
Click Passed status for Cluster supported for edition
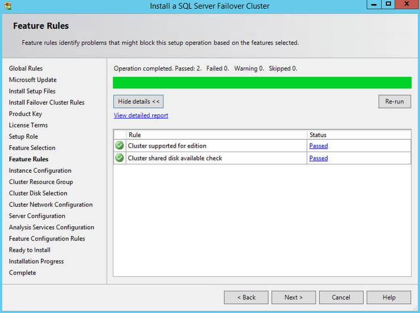point(318,146)
